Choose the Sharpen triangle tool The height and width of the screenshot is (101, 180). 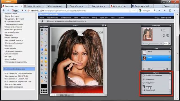click(46, 58)
